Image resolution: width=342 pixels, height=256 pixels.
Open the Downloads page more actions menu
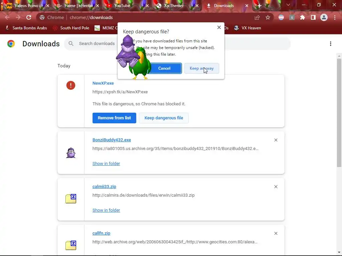(x=331, y=44)
